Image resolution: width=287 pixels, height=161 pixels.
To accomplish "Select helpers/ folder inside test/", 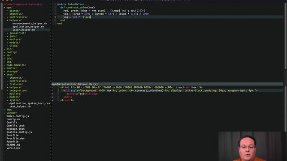I will point(15,87).
